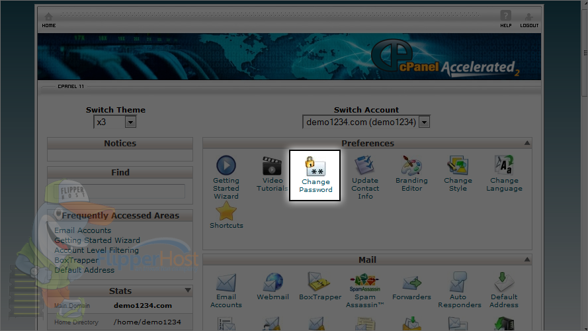Viewport: 588px width, 331px height.
Task: Open Default Address frequently accessed link
Action: pyautogui.click(x=85, y=270)
